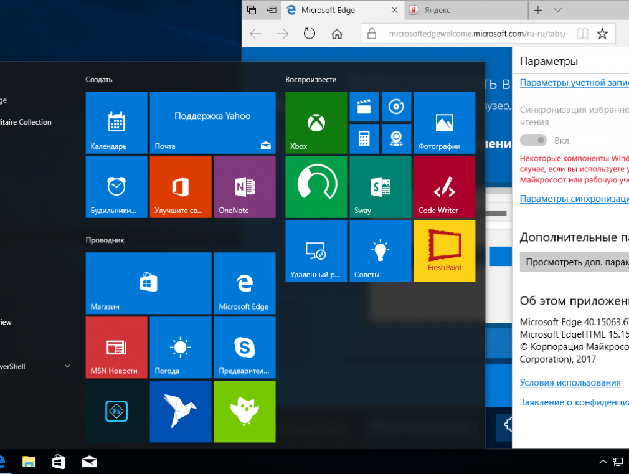Open the orange Office tile
The width and height of the screenshot is (629, 474).
pos(181,187)
